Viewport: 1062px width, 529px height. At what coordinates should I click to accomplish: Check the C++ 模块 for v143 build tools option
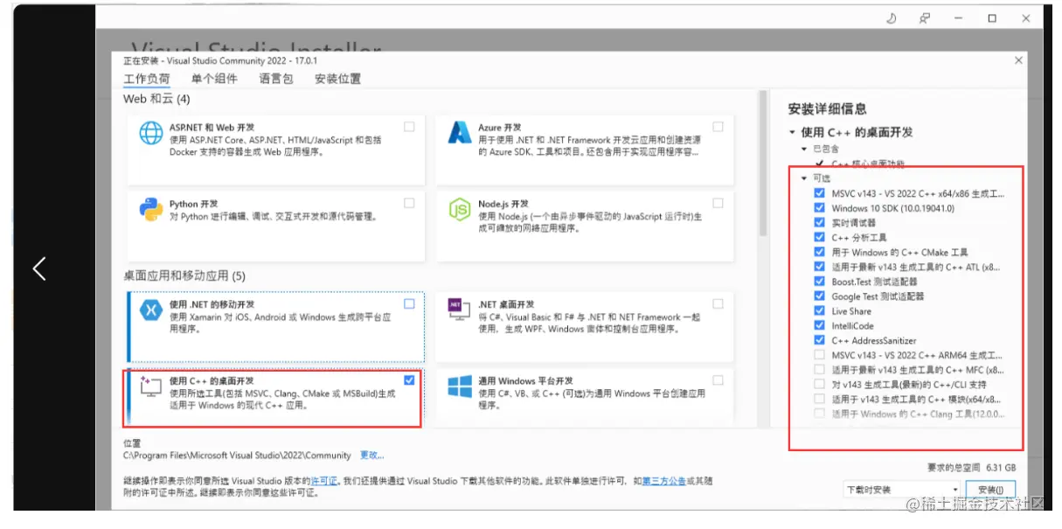click(819, 399)
